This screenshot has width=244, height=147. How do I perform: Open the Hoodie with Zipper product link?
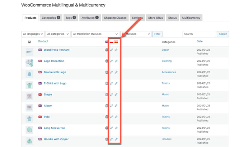click(56, 139)
